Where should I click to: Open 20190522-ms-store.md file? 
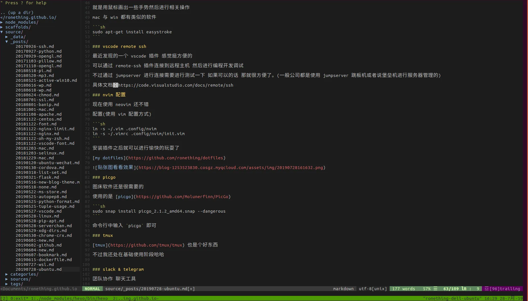41,192
